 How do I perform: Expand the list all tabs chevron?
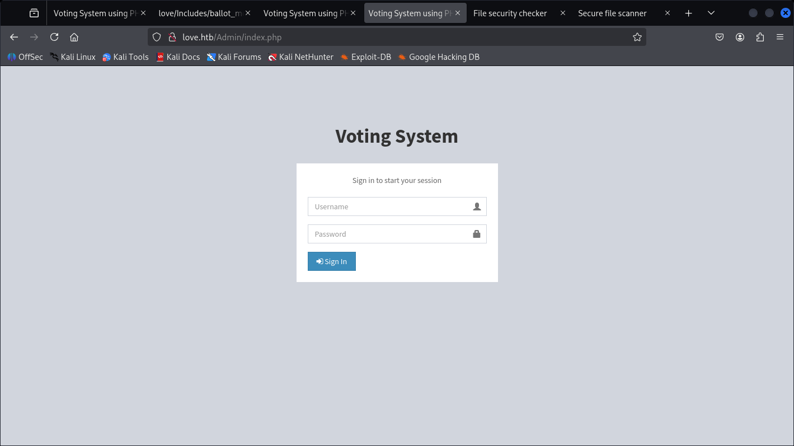711,13
